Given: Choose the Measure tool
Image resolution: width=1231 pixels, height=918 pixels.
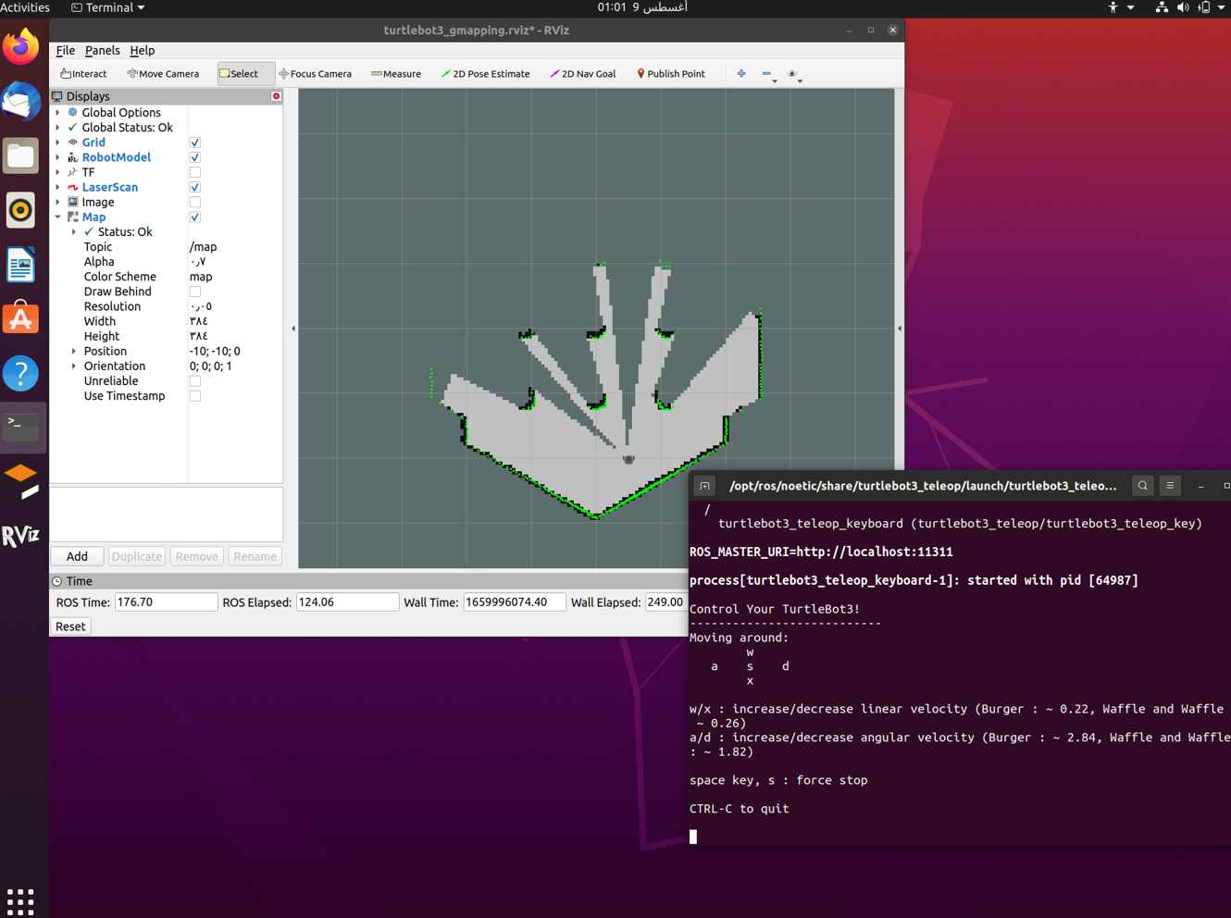Looking at the screenshot, I should pos(396,73).
